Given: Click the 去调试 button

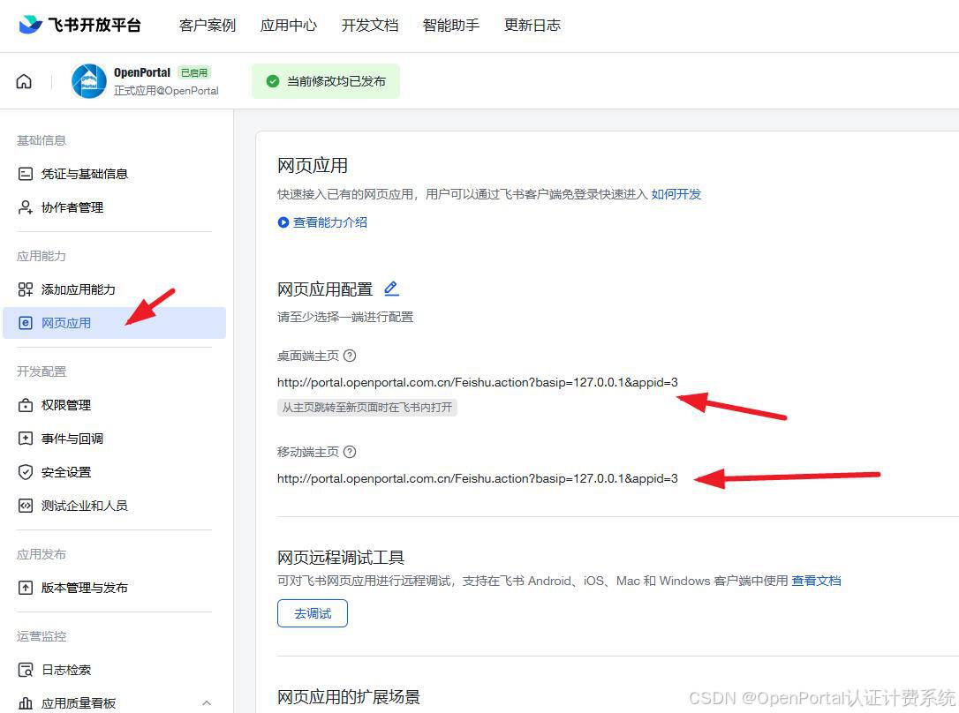Looking at the screenshot, I should pos(313,613).
